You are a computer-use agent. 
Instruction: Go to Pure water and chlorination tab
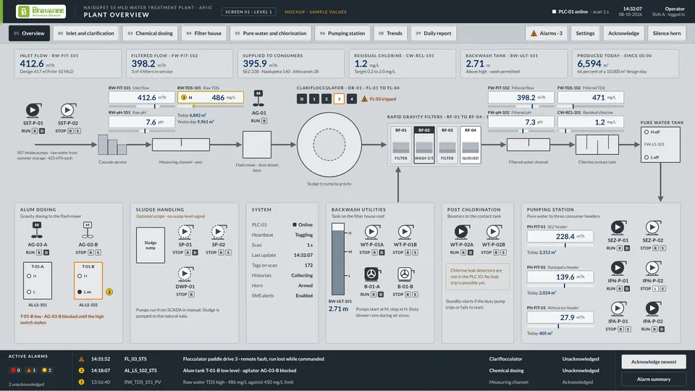[271, 33]
